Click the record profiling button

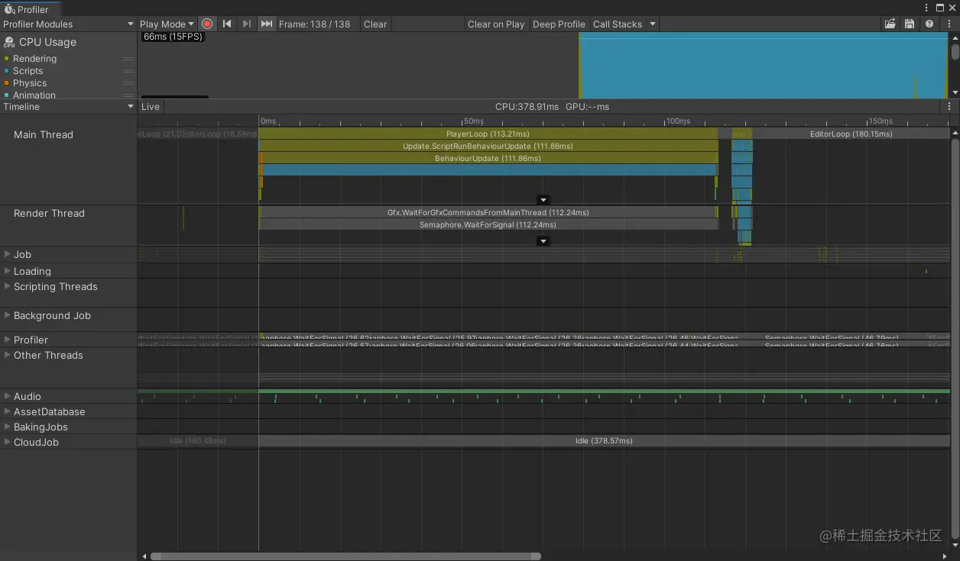point(207,24)
